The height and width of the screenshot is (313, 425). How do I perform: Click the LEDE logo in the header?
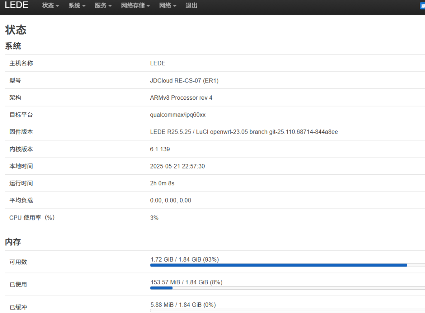17,5
